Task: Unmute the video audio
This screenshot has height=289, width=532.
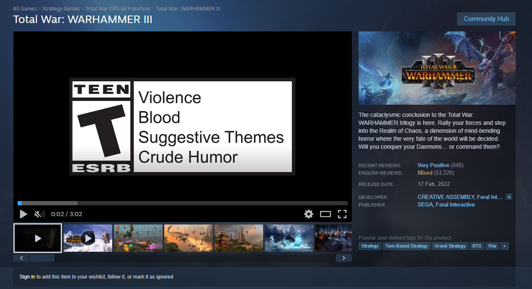Action: pos(39,214)
